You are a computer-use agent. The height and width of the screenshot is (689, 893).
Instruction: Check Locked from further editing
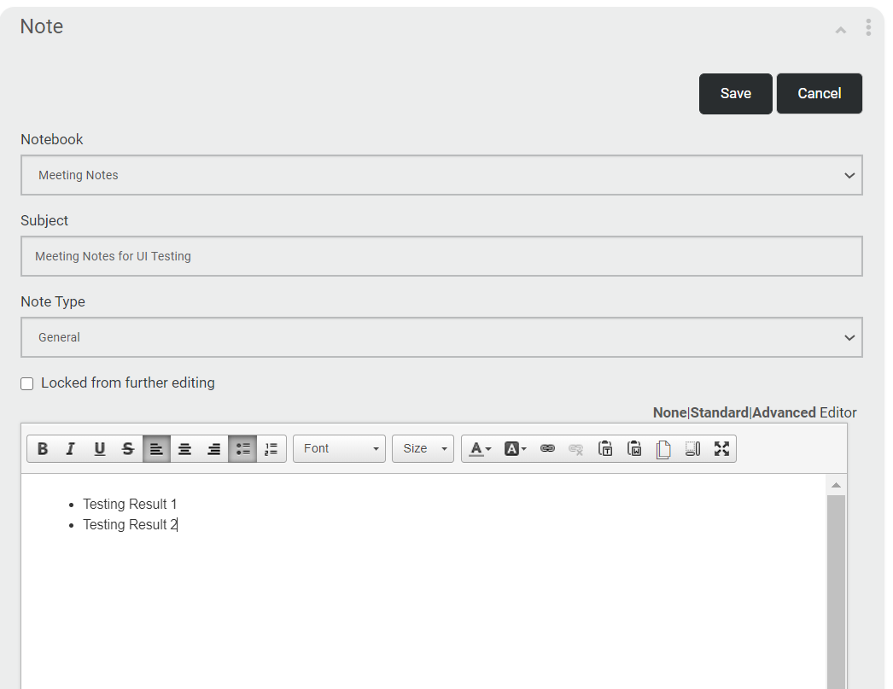point(26,384)
